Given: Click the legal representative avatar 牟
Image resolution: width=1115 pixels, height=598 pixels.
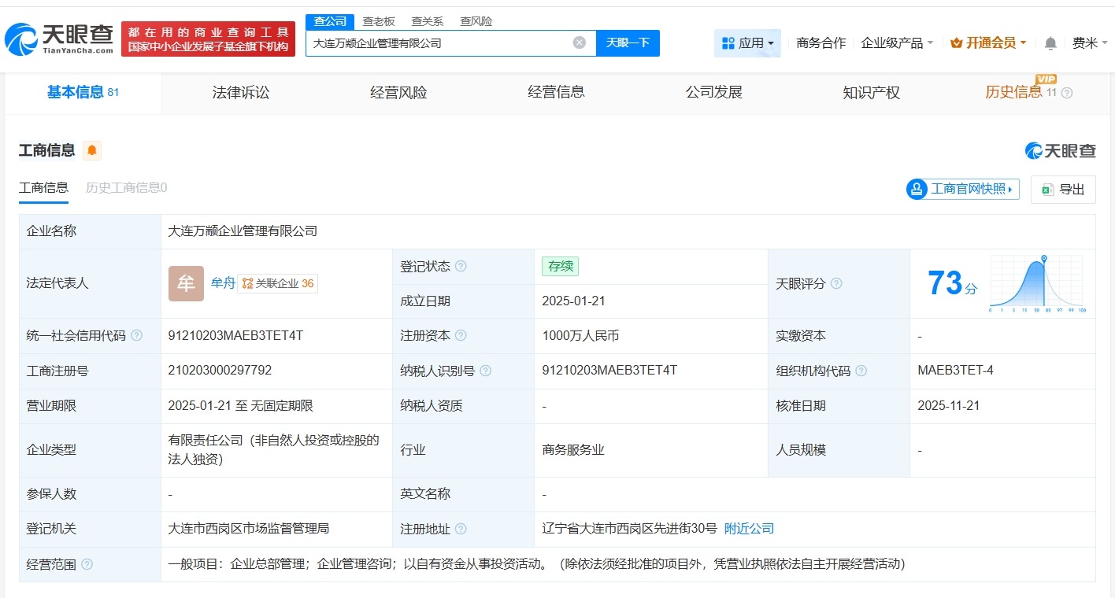Looking at the screenshot, I should click(185, 283).
